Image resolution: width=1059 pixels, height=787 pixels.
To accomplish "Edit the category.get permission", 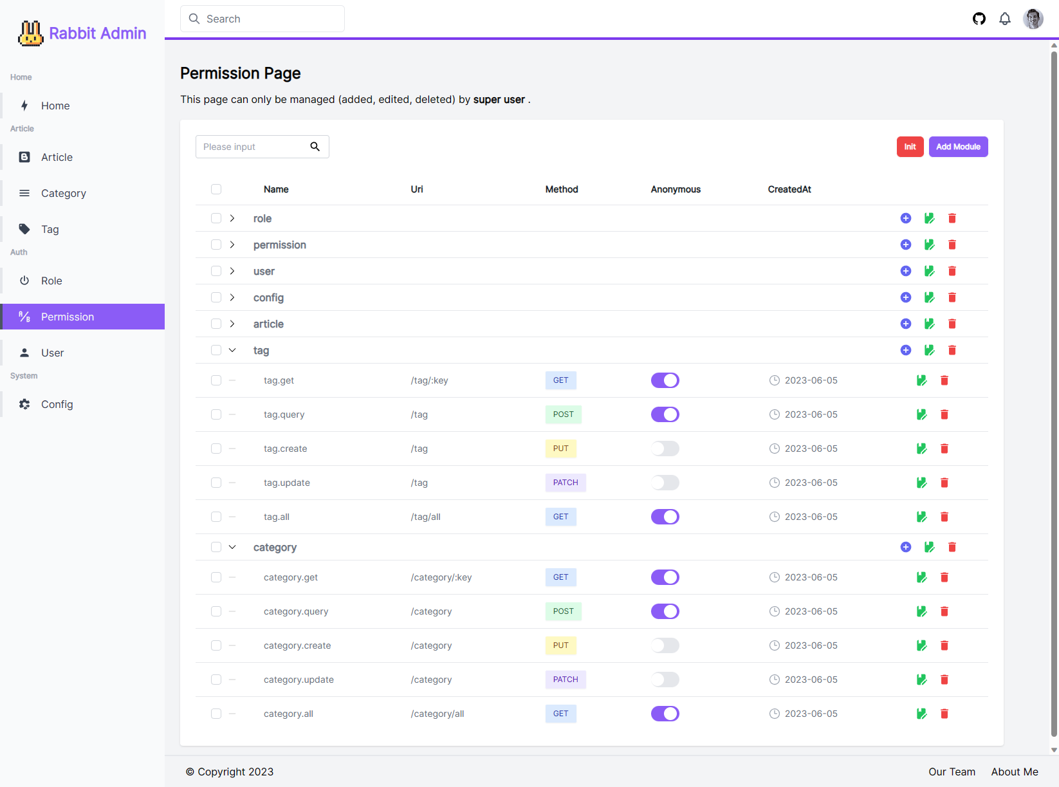I will pos(921,577).
